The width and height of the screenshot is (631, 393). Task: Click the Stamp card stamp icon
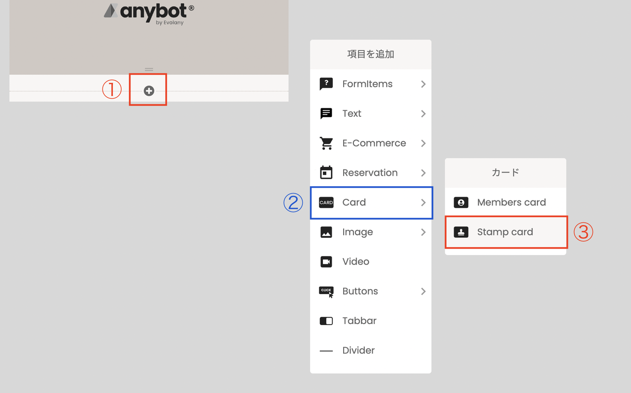461,232
